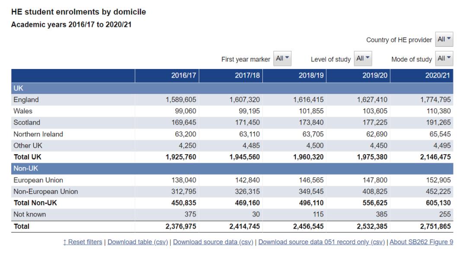Click the Non-European Union row label
The image size is (467, 253).
click(46, 191)
